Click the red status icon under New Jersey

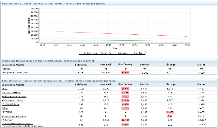coord(125,69)
